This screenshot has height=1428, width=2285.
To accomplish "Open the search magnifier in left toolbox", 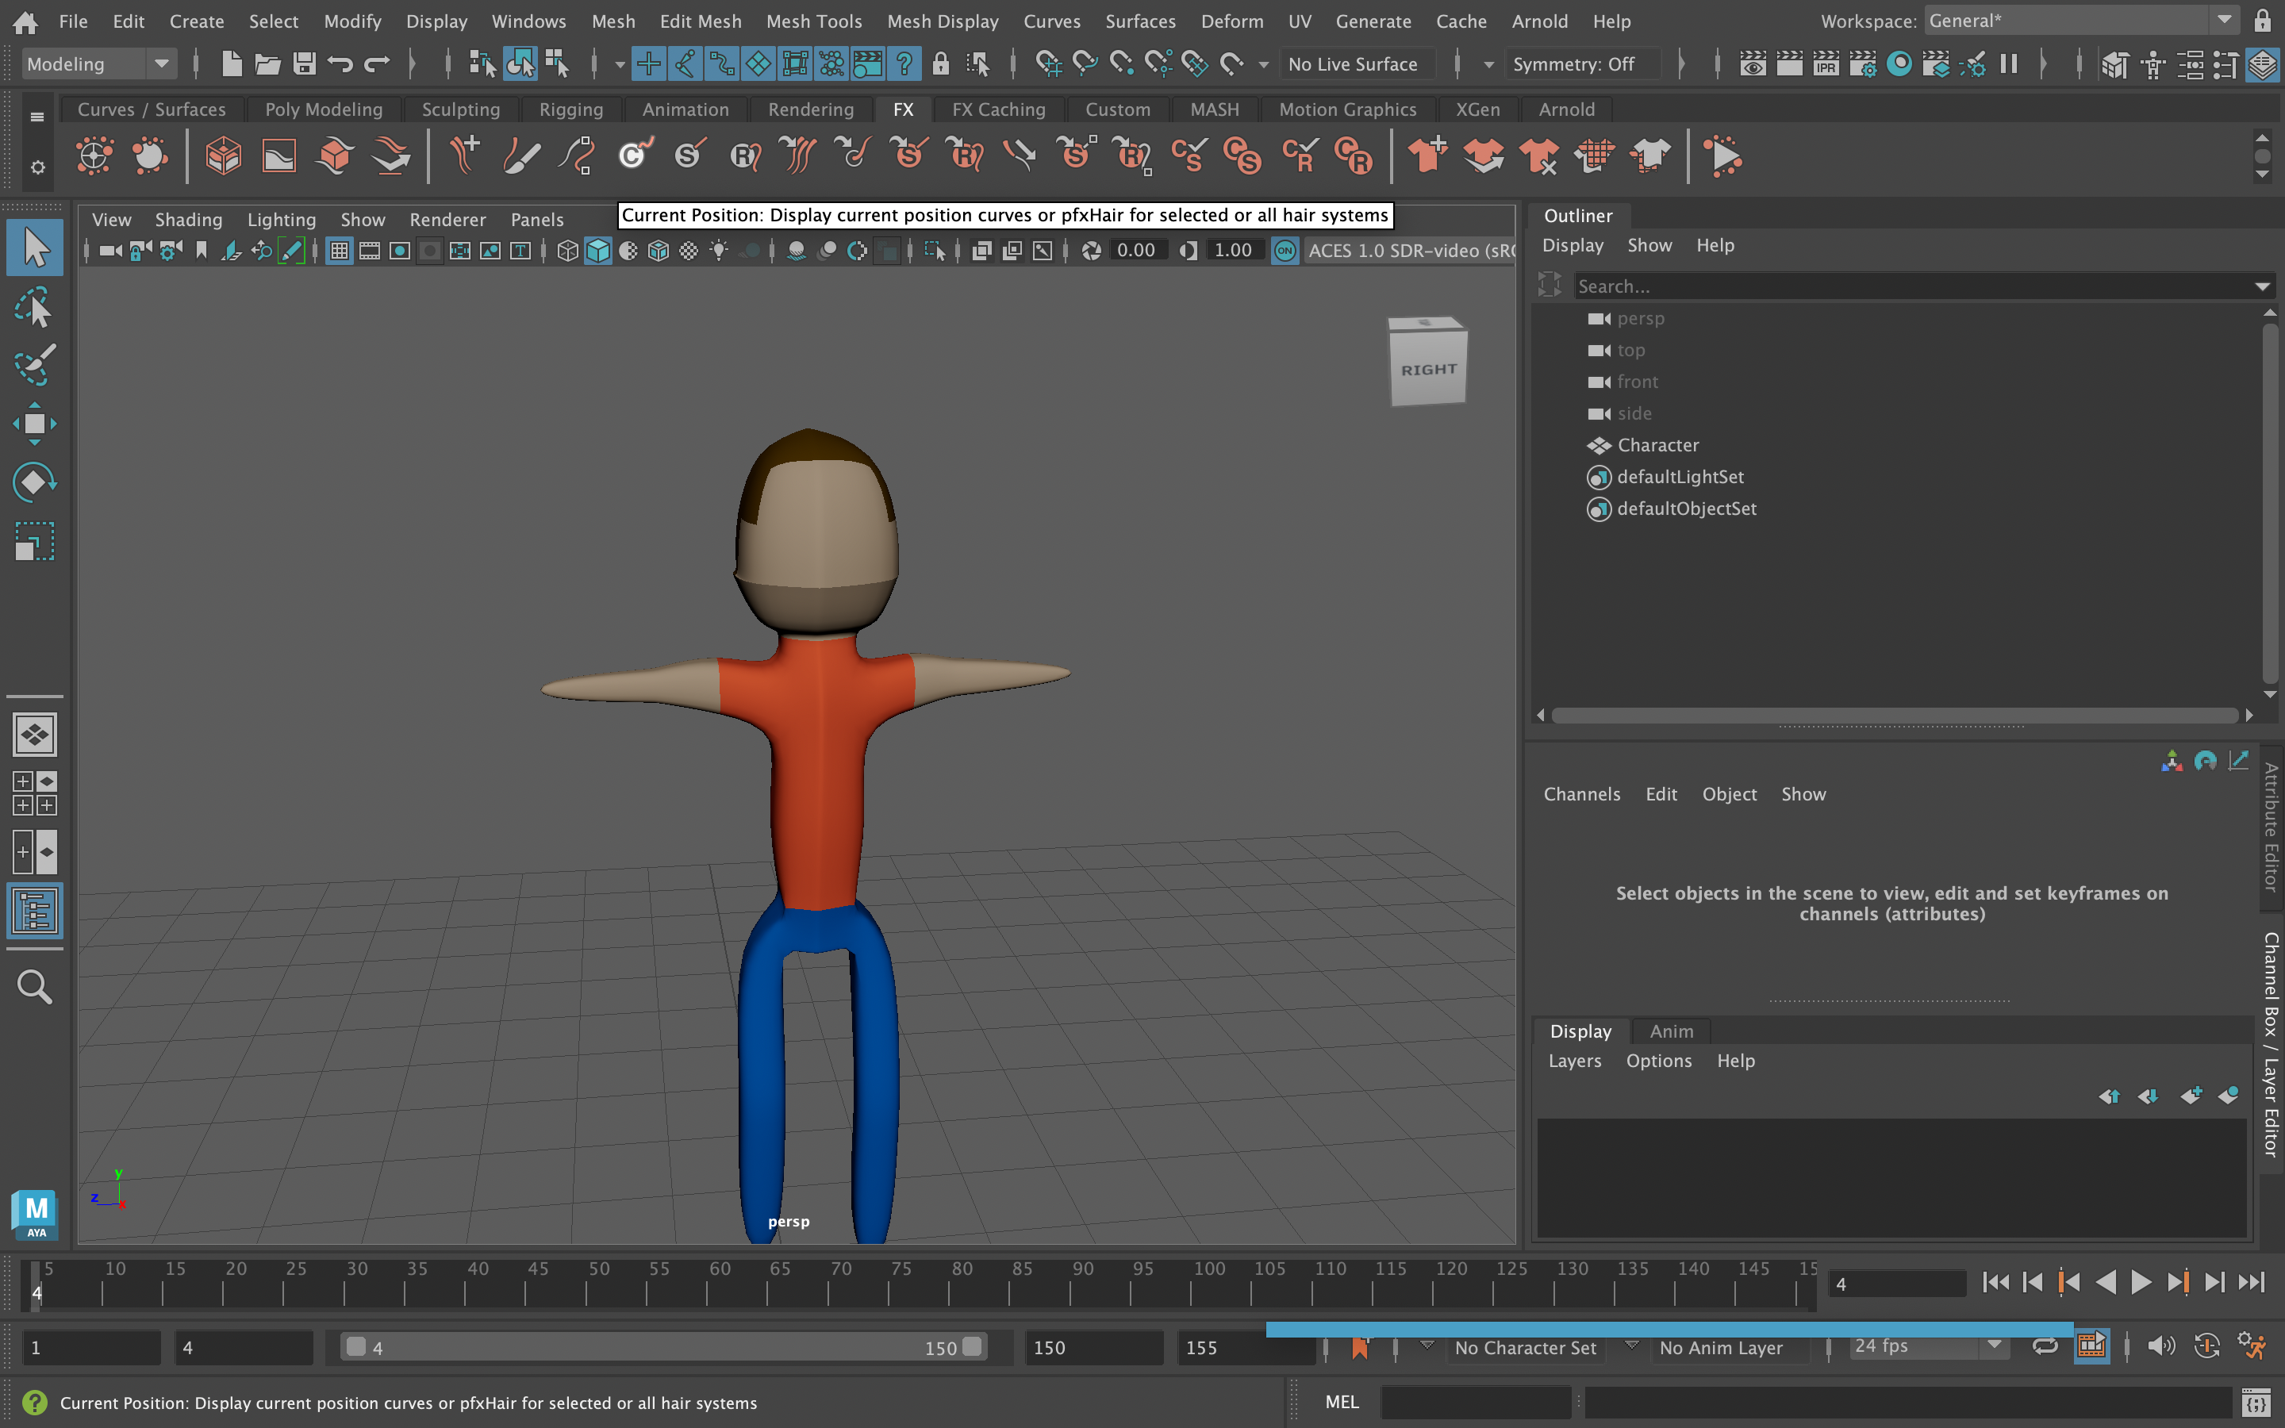I will pyautogui.click(x=35, y=987).
